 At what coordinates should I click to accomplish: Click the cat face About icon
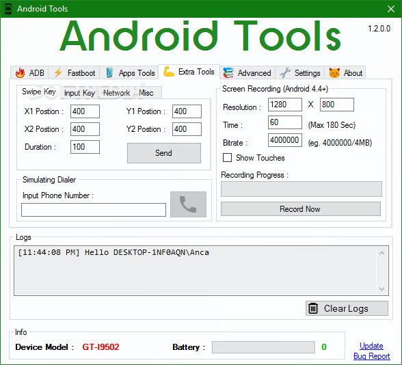334,72
